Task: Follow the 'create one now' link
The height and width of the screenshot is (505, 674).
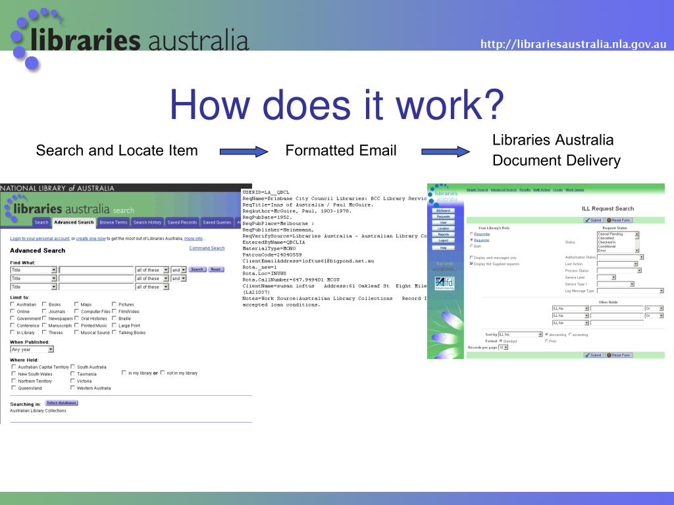Action: (x=91, y=238)
